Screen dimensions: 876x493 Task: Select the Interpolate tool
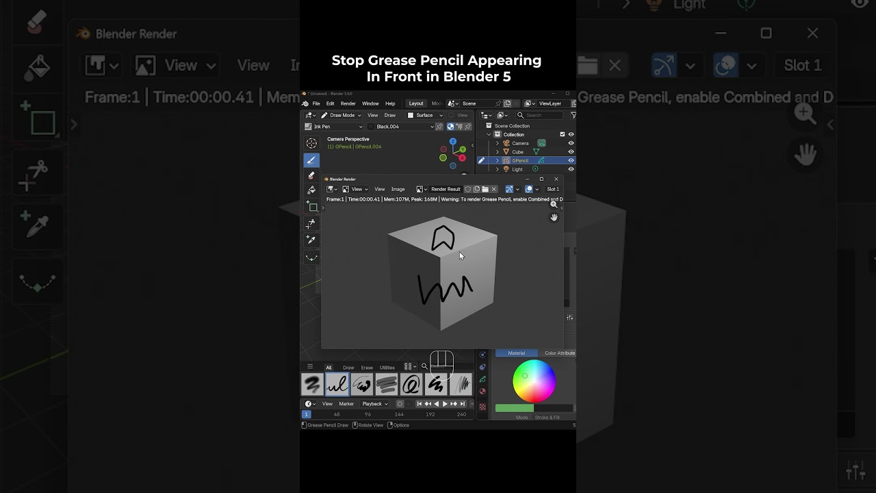tap(311, 257)
